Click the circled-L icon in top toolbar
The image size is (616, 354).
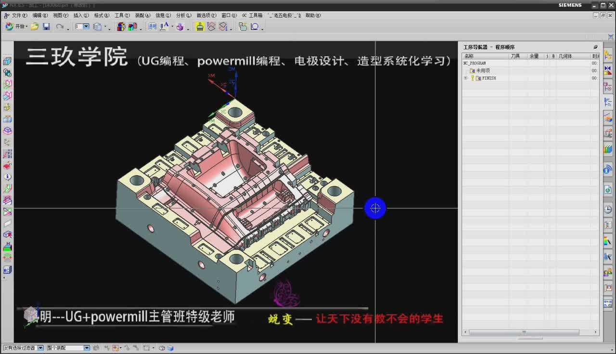pos(255,27)
